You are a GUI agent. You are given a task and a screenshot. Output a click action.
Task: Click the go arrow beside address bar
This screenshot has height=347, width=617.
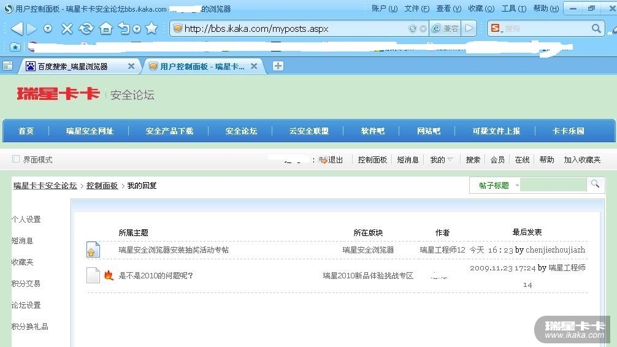point(469,28)
